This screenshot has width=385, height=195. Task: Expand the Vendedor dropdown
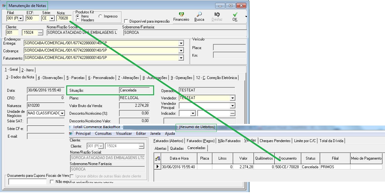[x=232, y=98]
